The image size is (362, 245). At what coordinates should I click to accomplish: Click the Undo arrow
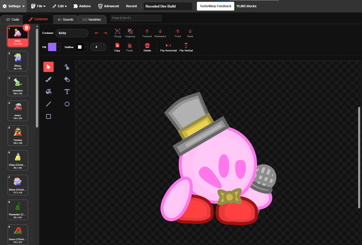97,33
